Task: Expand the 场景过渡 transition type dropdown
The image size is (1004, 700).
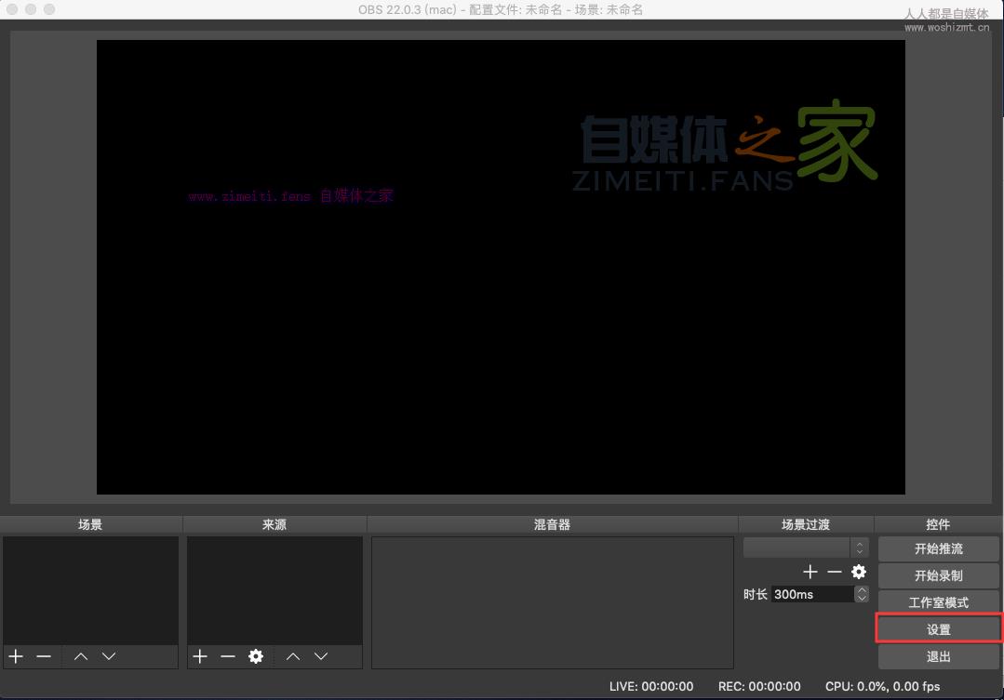Action: (x=806, y=548)
